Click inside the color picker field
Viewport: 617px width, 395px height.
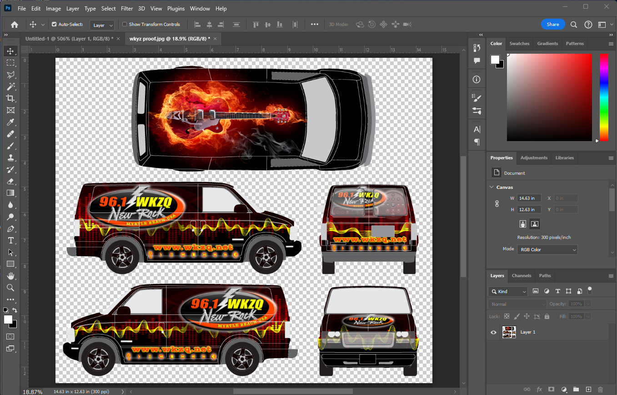coord(549,97)
